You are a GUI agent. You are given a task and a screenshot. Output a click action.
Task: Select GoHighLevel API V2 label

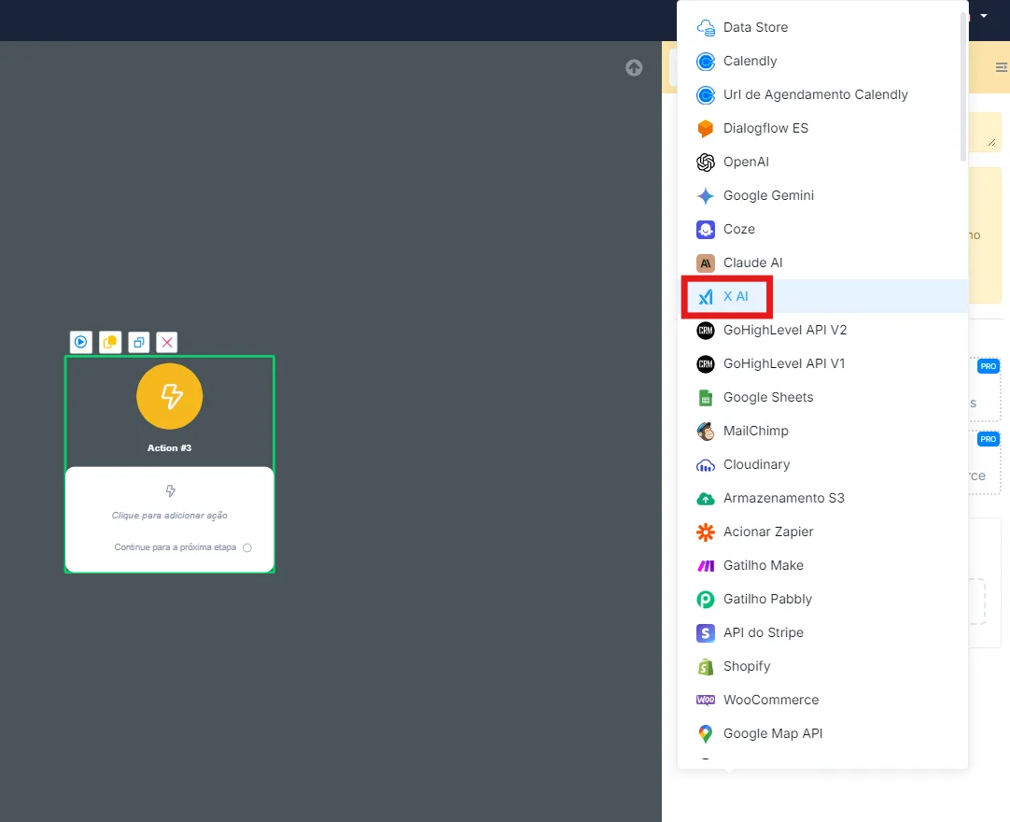(785, 330)
